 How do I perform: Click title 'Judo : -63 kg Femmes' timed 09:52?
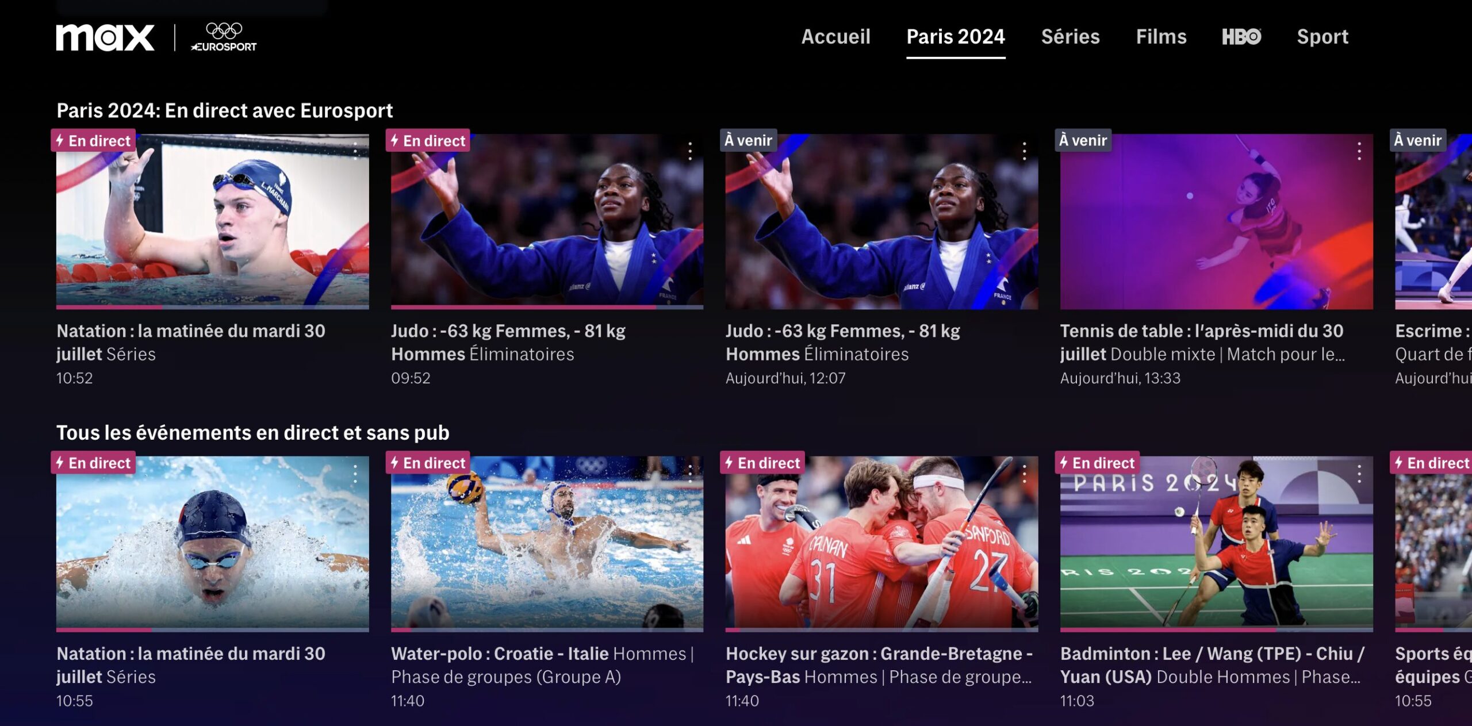tap(508, 343)
